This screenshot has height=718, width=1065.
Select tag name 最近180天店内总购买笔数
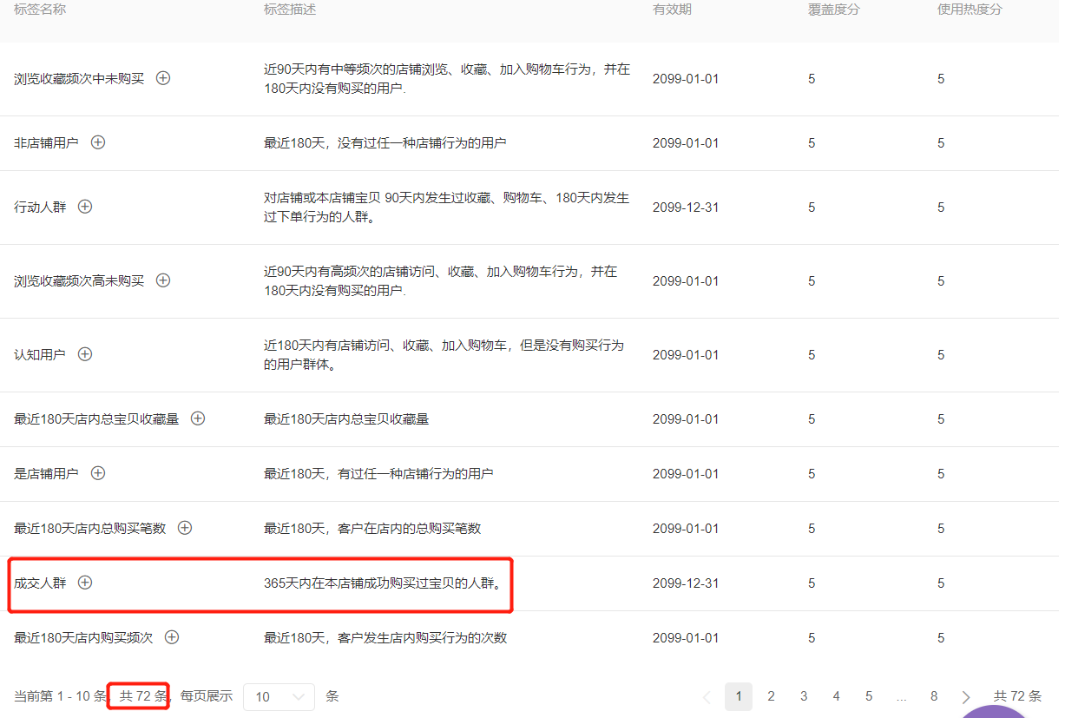[89, 528]
